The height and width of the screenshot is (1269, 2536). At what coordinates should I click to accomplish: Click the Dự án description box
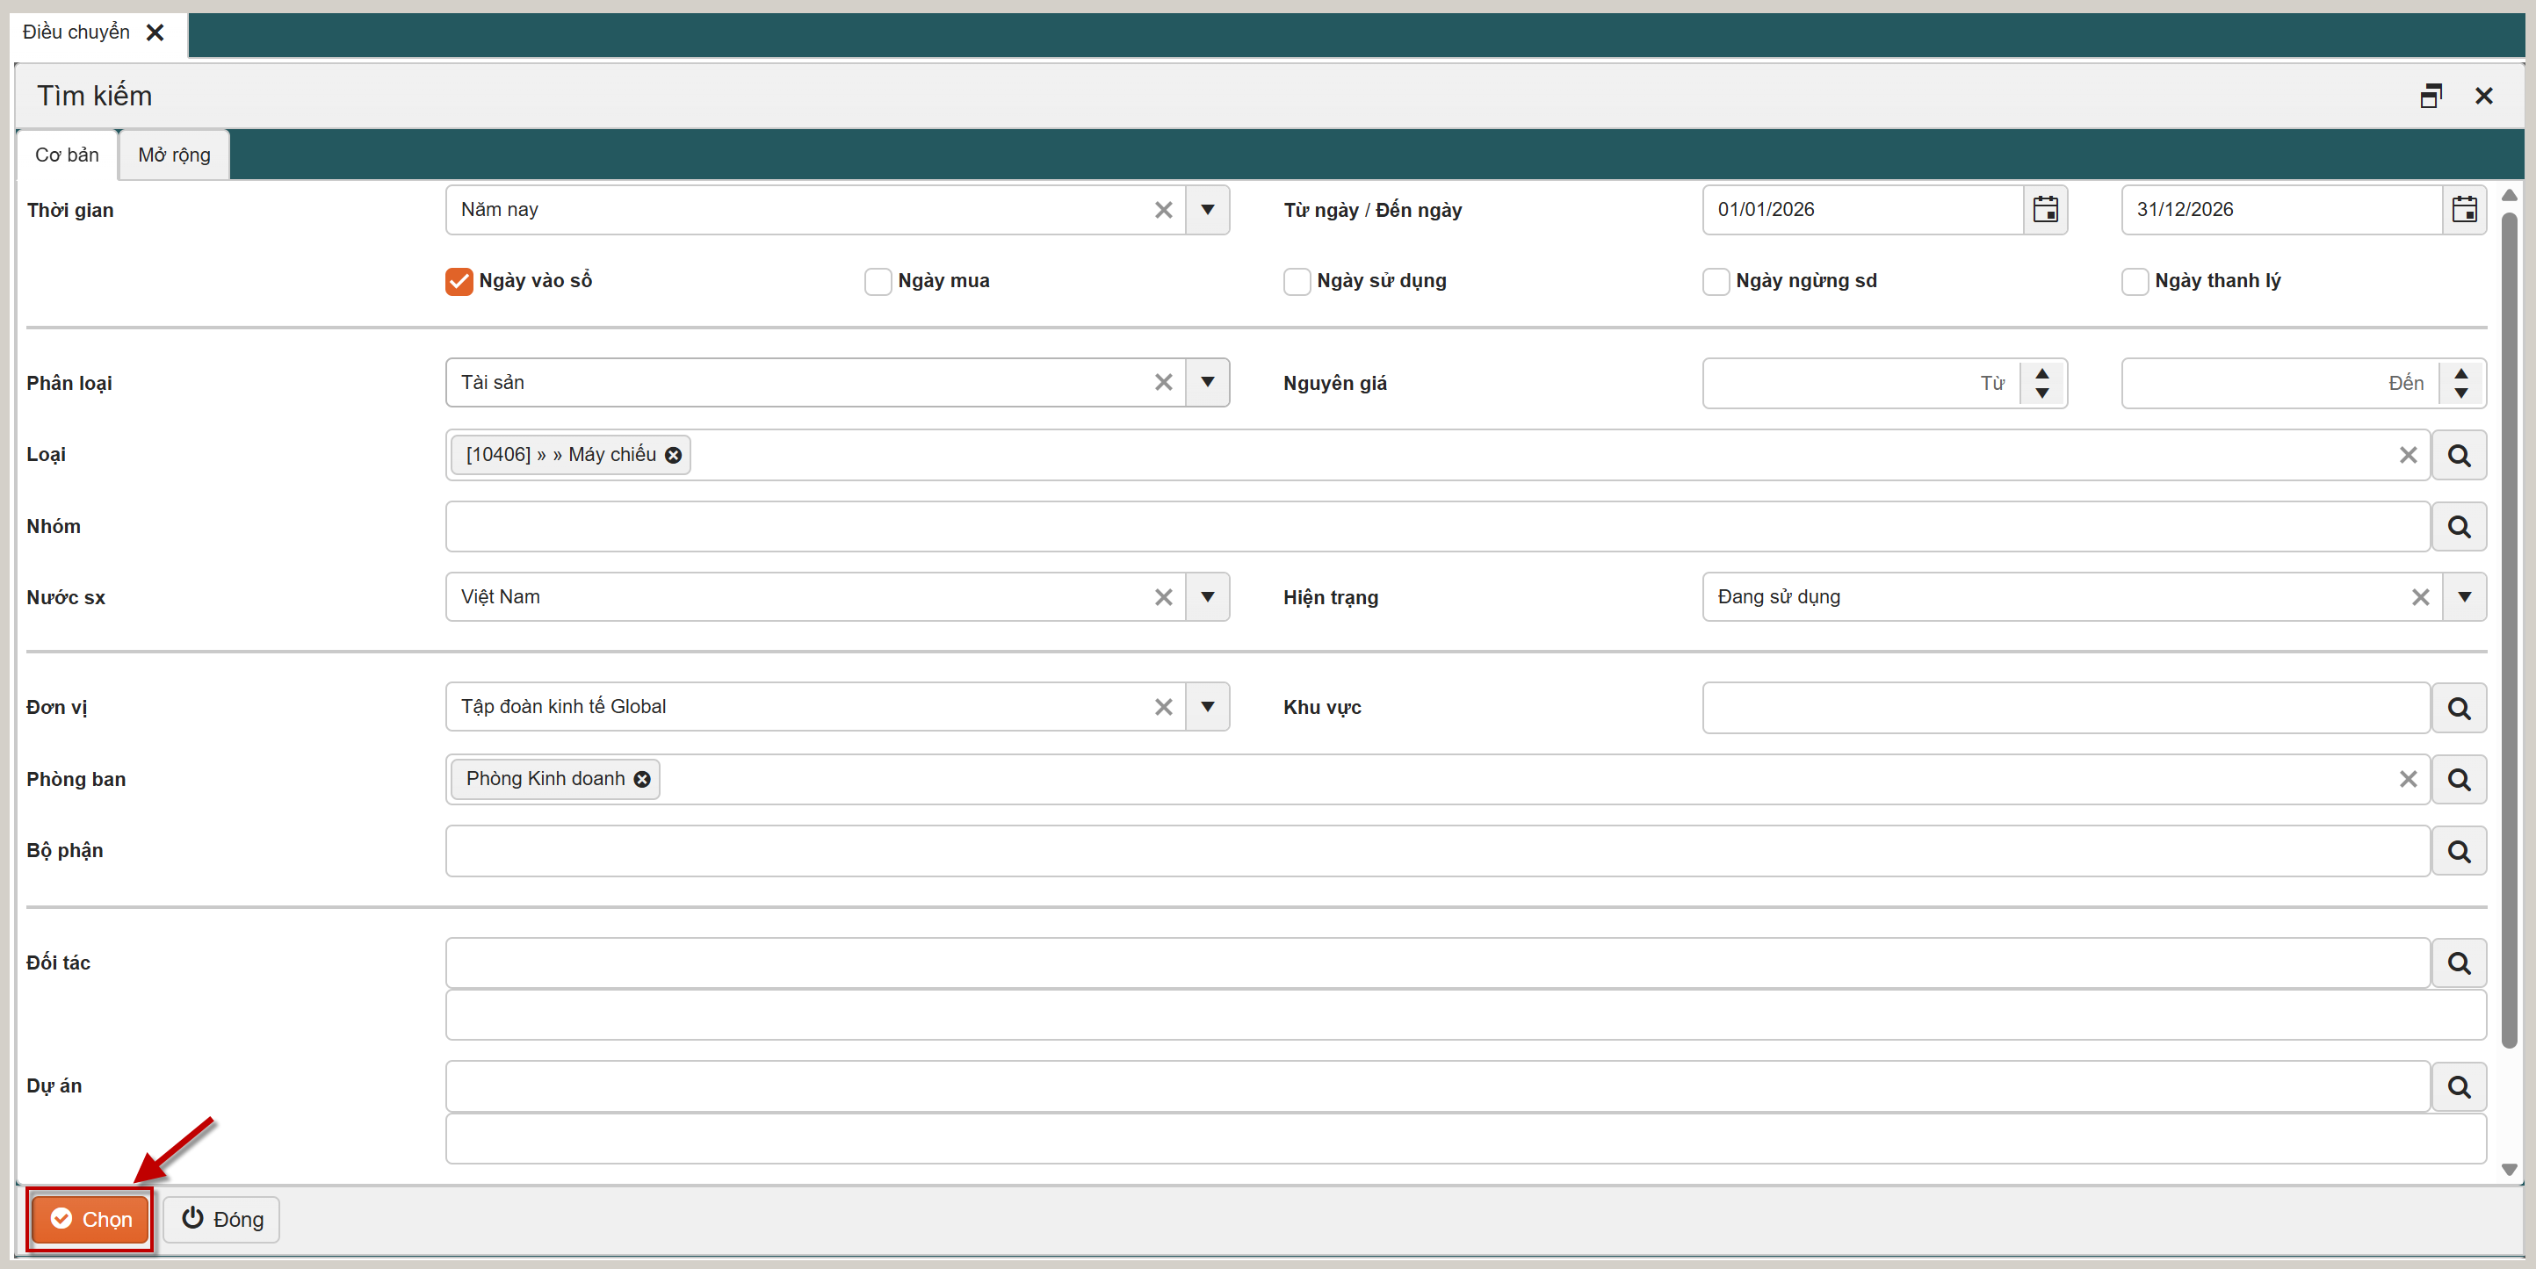(1466, 1139)
